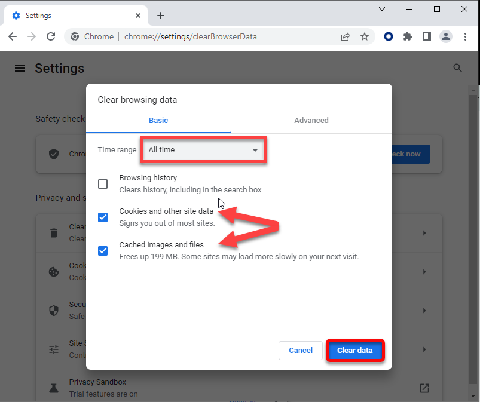Click the Settings search magnifier icon
The height and width of the screenshot is (402, 480).
pos(458,68)
